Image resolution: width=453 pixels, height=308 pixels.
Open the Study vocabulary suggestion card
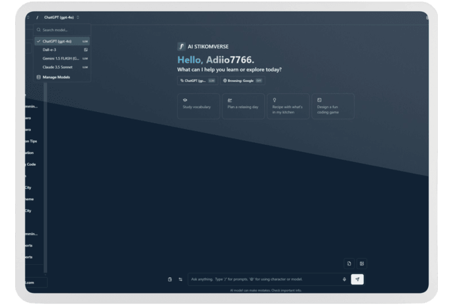tap(199, 106)
